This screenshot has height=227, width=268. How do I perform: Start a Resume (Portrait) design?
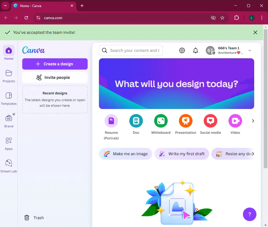[111, 121]
